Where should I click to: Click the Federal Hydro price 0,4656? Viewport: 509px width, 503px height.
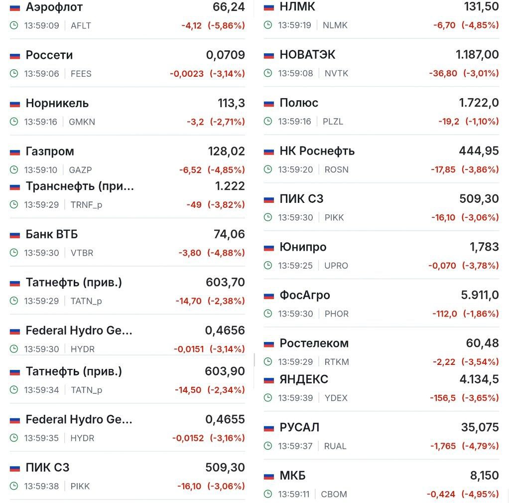point(225,331)
